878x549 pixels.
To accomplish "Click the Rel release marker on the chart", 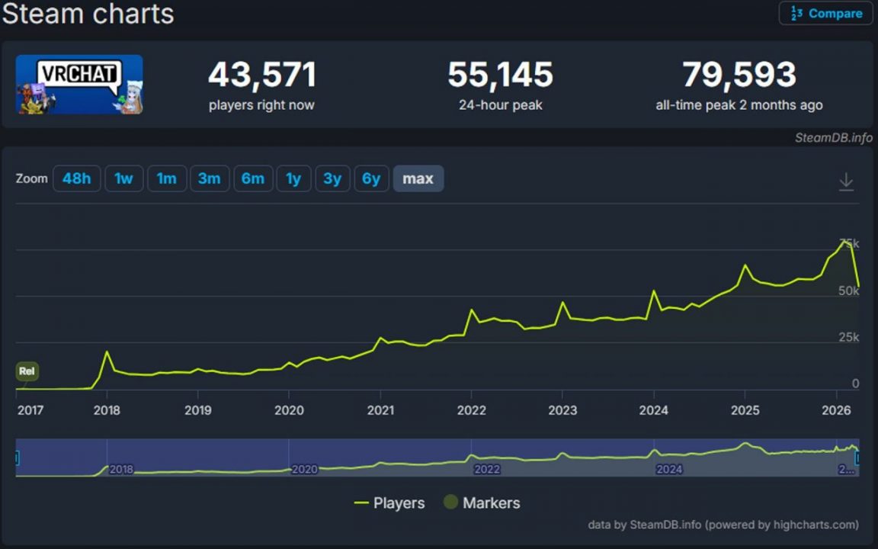I will pyautogui.click(x=27, y=371).
